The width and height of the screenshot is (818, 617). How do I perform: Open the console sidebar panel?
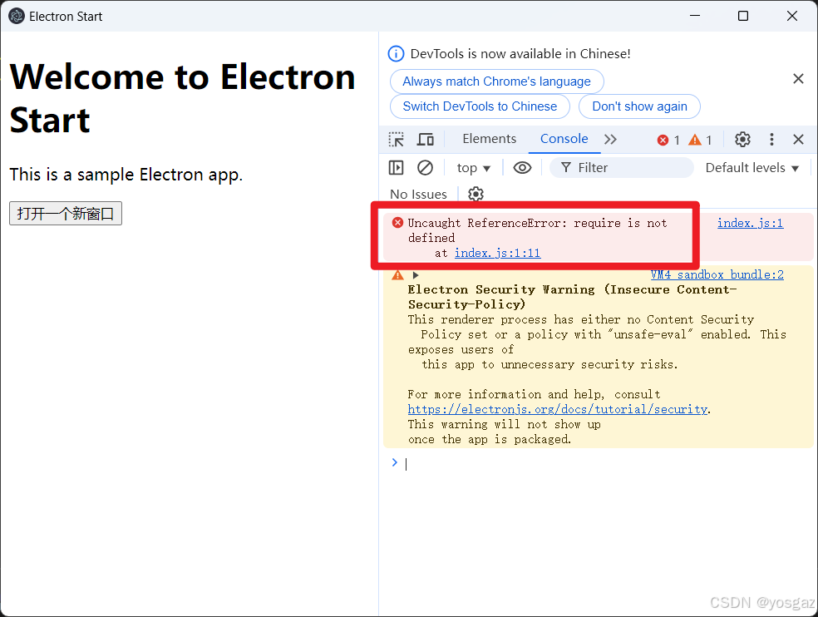tap(396, 167)
